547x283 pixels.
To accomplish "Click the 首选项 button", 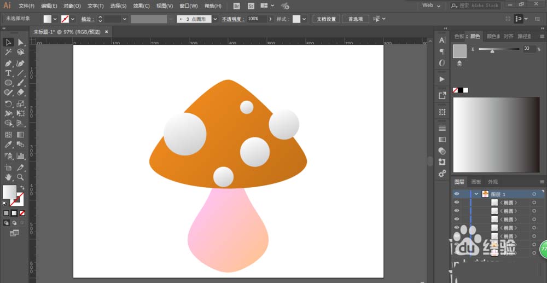I will pyautogui.click(x=355, y=19).
